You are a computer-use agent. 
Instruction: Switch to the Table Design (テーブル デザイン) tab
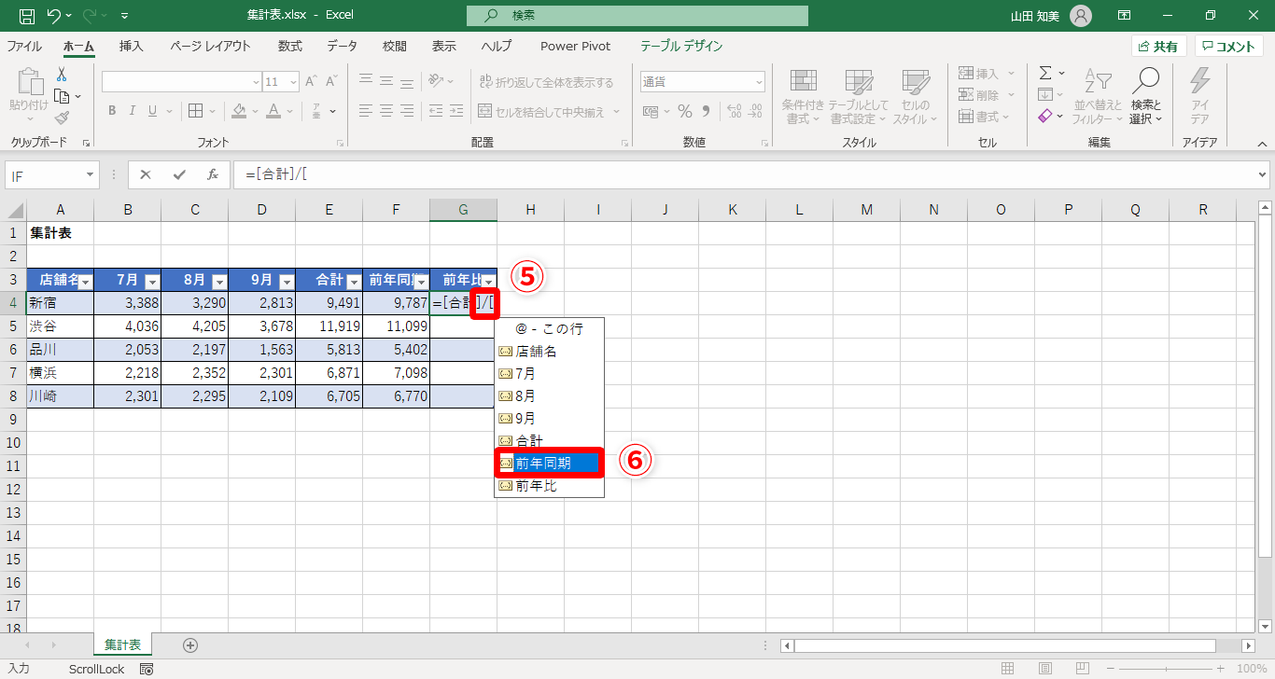[681, 46]
